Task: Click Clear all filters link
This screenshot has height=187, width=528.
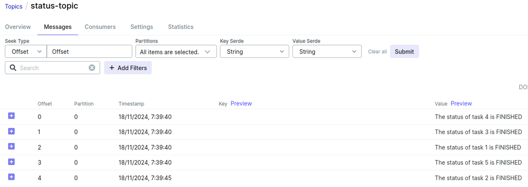Action: coord(377,52)
